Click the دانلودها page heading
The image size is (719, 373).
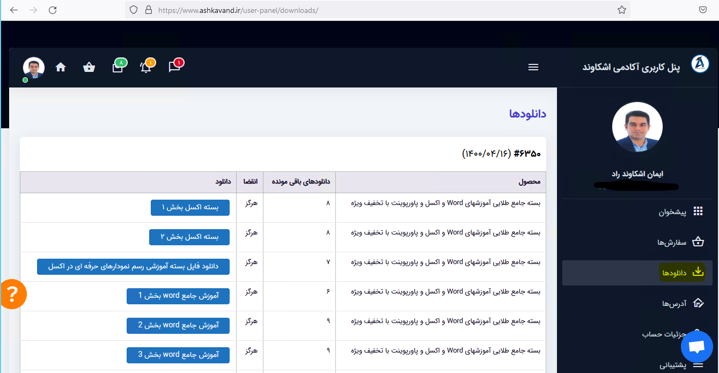527,114
